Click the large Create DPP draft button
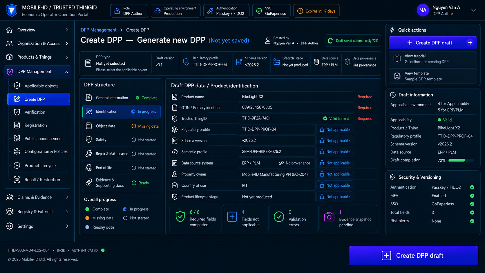 [x=413, y=256]
